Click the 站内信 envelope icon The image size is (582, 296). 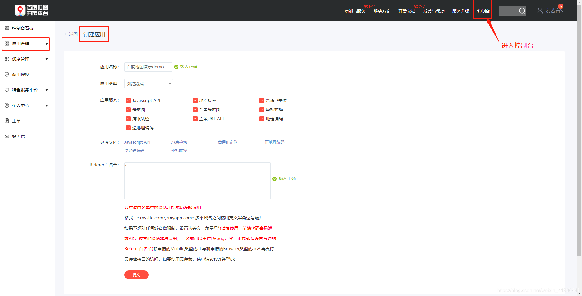click(7, 136)
